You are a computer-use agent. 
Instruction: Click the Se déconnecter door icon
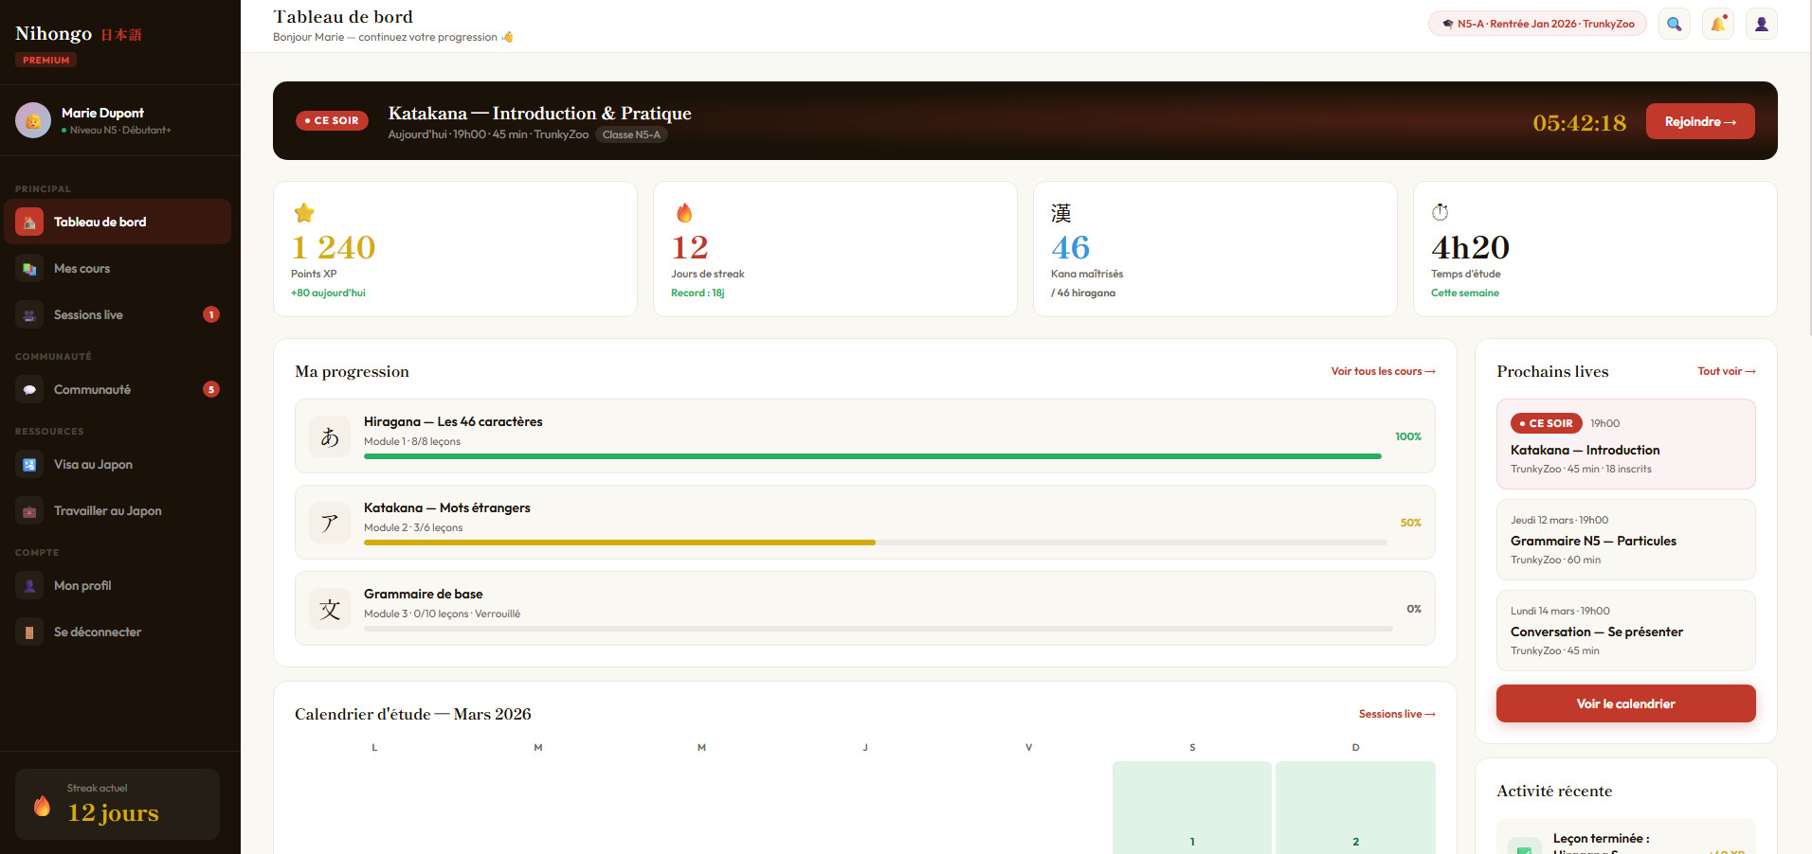(x=29, y=632)
